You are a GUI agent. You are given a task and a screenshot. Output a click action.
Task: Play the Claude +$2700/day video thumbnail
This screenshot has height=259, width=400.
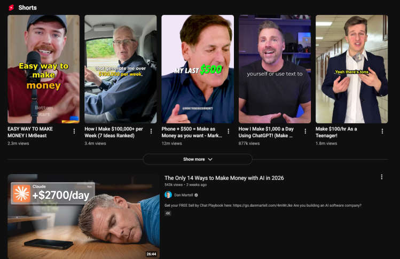(84, 217)
